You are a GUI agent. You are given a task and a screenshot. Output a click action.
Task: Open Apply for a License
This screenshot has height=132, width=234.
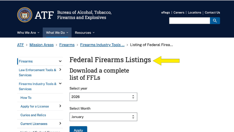point(35,106)
